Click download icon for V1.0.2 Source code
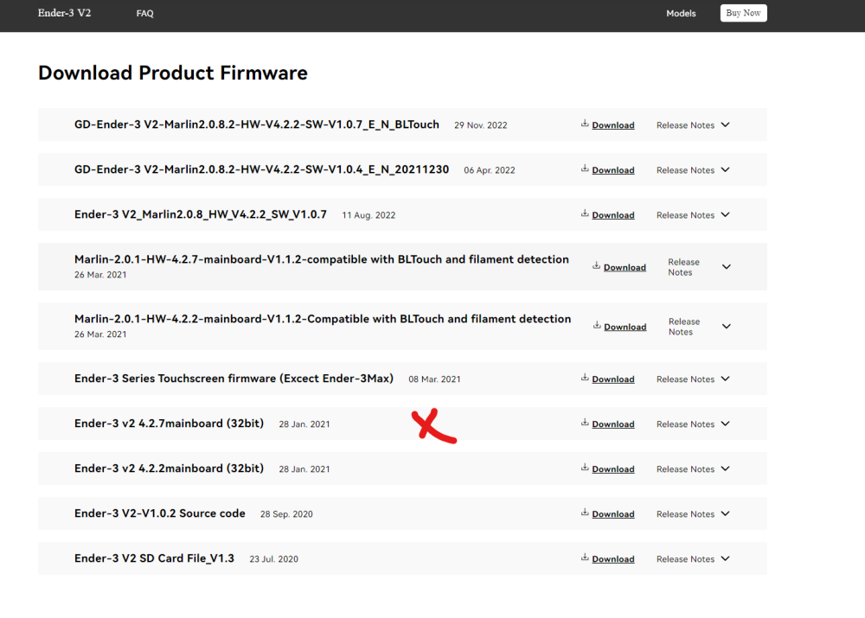865x618 pixels. 586,513
